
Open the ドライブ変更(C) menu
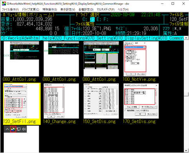31,9
